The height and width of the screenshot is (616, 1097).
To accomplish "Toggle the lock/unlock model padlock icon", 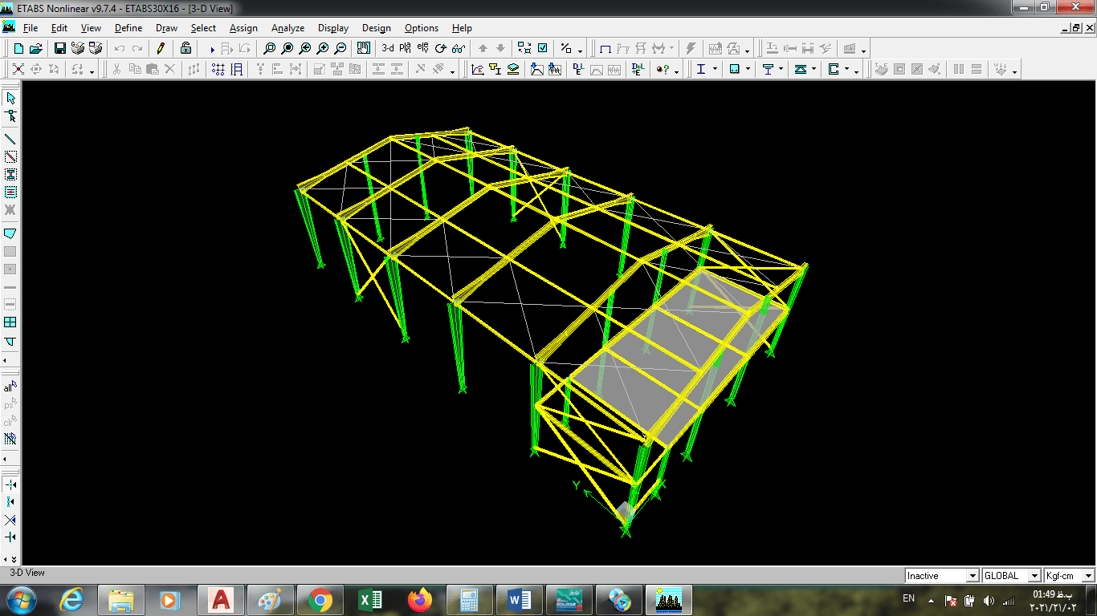I will (x=186, y=48).
